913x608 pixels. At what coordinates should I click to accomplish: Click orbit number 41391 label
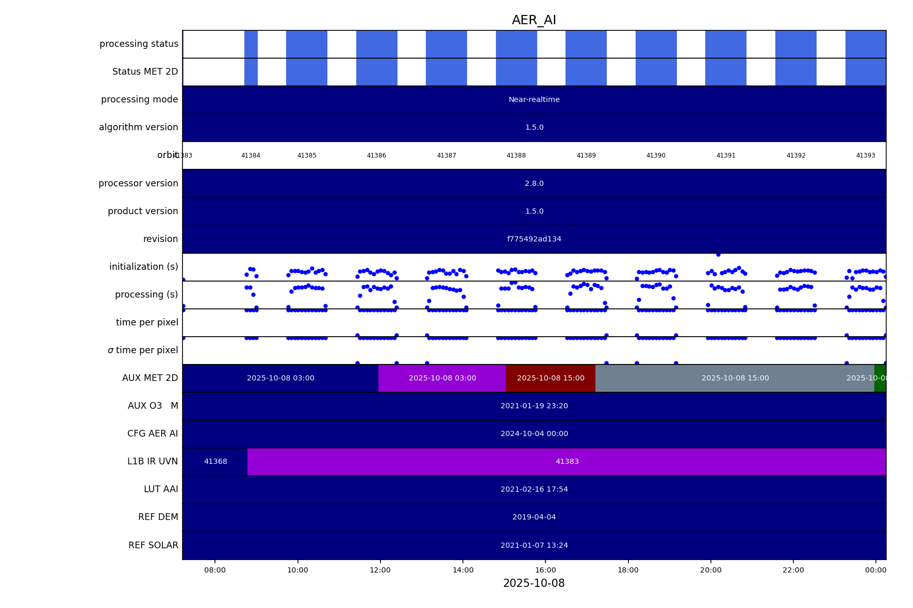[x=726, y=155]
